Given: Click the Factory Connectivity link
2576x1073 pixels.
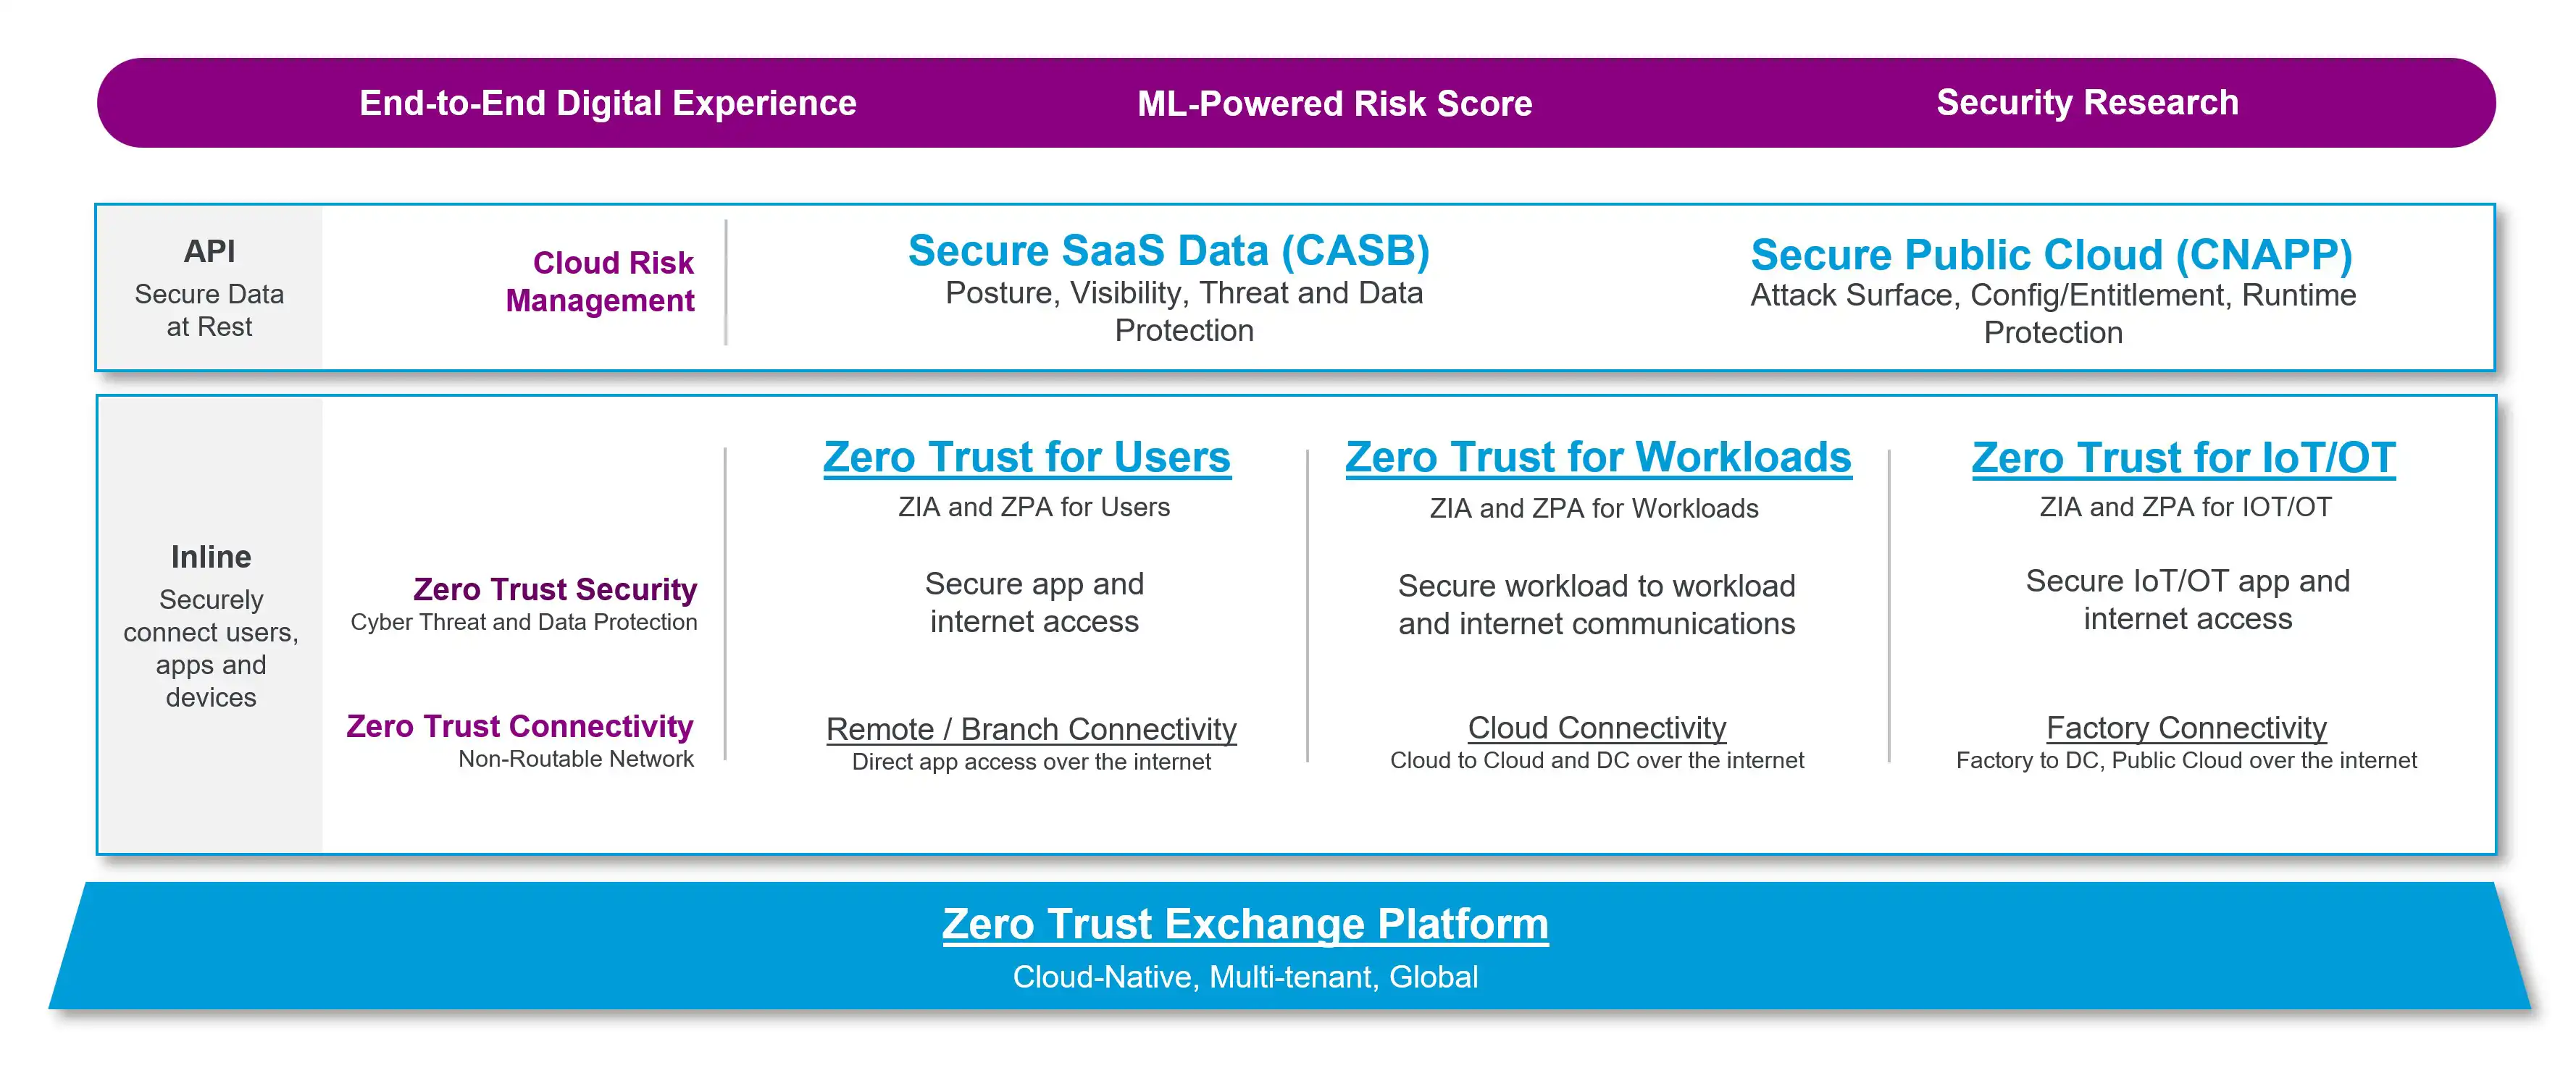Looking at the screenshot, I should tap(2186, 728).
